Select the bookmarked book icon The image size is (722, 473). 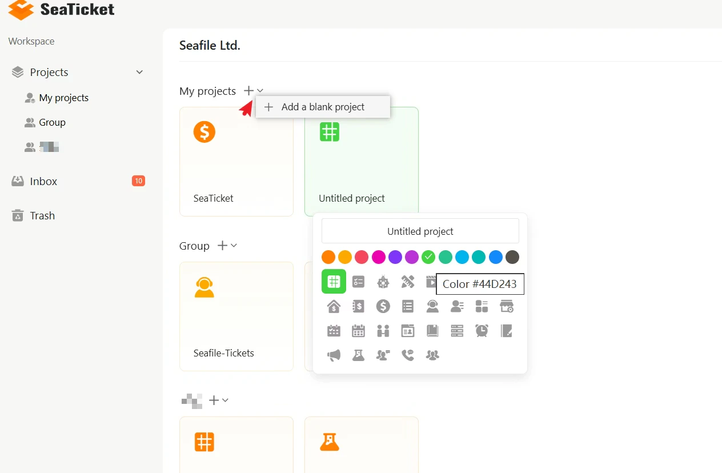pyautogui.click(x=432, y=330)
